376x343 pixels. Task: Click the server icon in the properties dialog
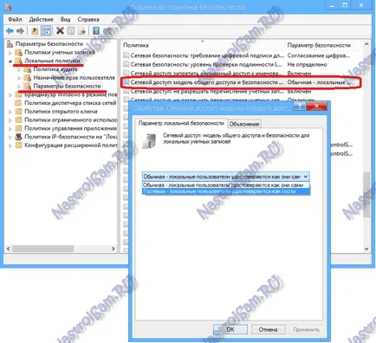pos(149,141)
